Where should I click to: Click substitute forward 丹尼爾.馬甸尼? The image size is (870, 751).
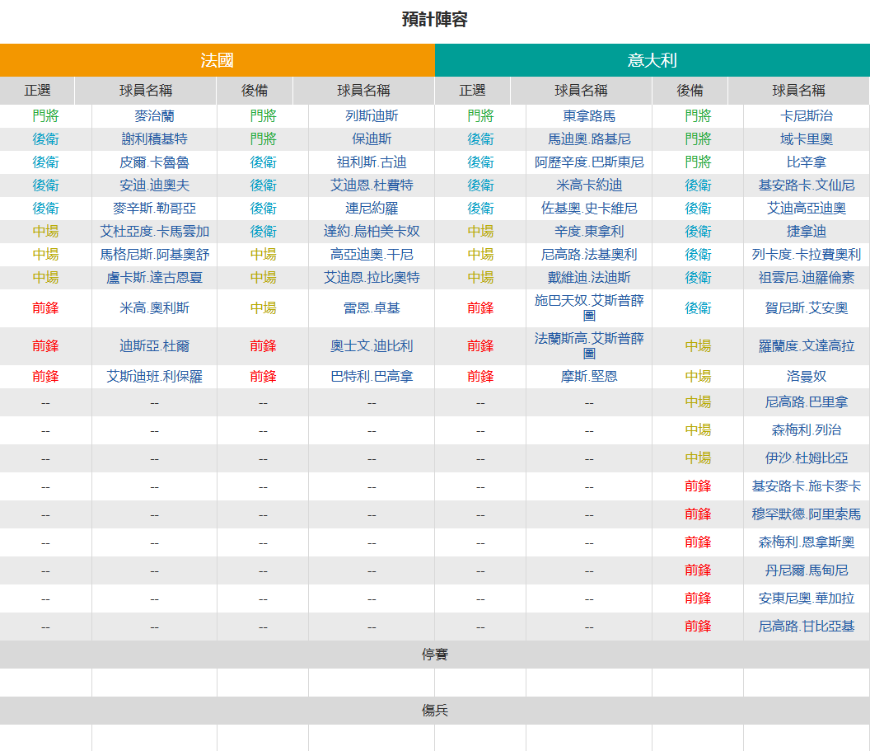807,570
